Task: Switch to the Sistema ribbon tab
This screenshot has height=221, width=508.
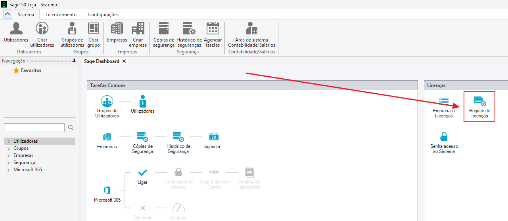Action: tap(26, 14)
